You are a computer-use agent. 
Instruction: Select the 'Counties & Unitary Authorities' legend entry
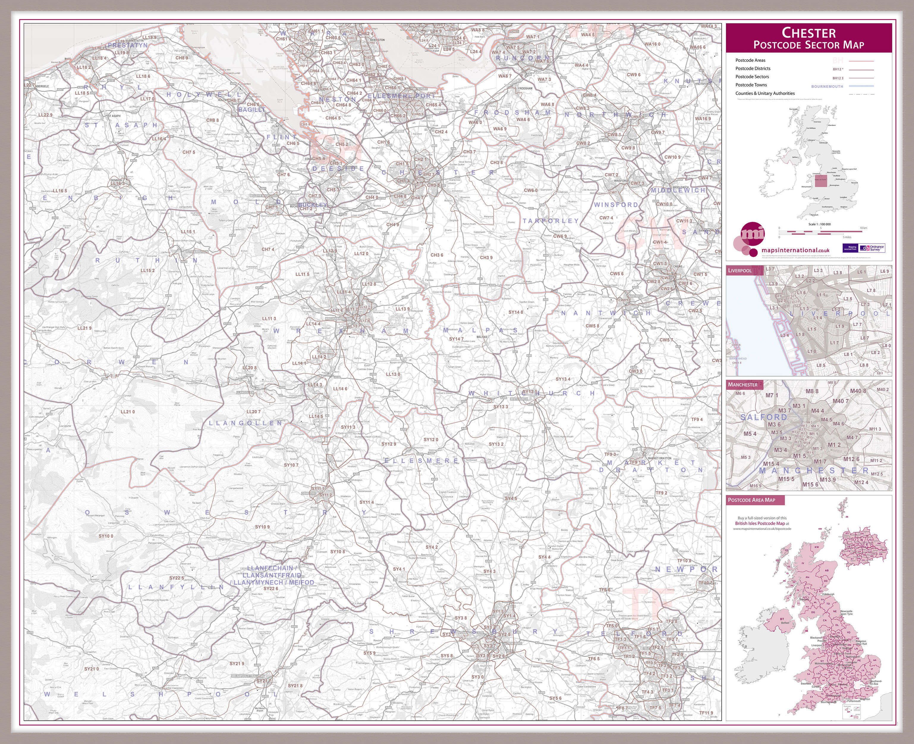[x=765, y=93]
